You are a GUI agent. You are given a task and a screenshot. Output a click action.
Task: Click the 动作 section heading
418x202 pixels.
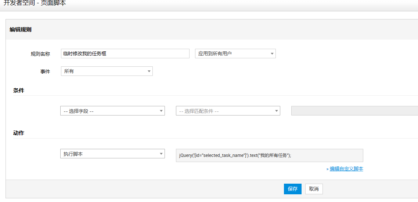19,133
